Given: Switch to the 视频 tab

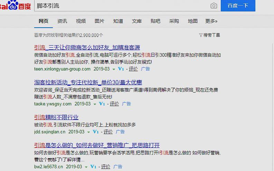Looking at the screenshot, I should [81, 21].
